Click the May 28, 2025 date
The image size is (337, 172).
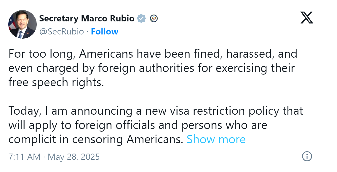click(74, 157)
